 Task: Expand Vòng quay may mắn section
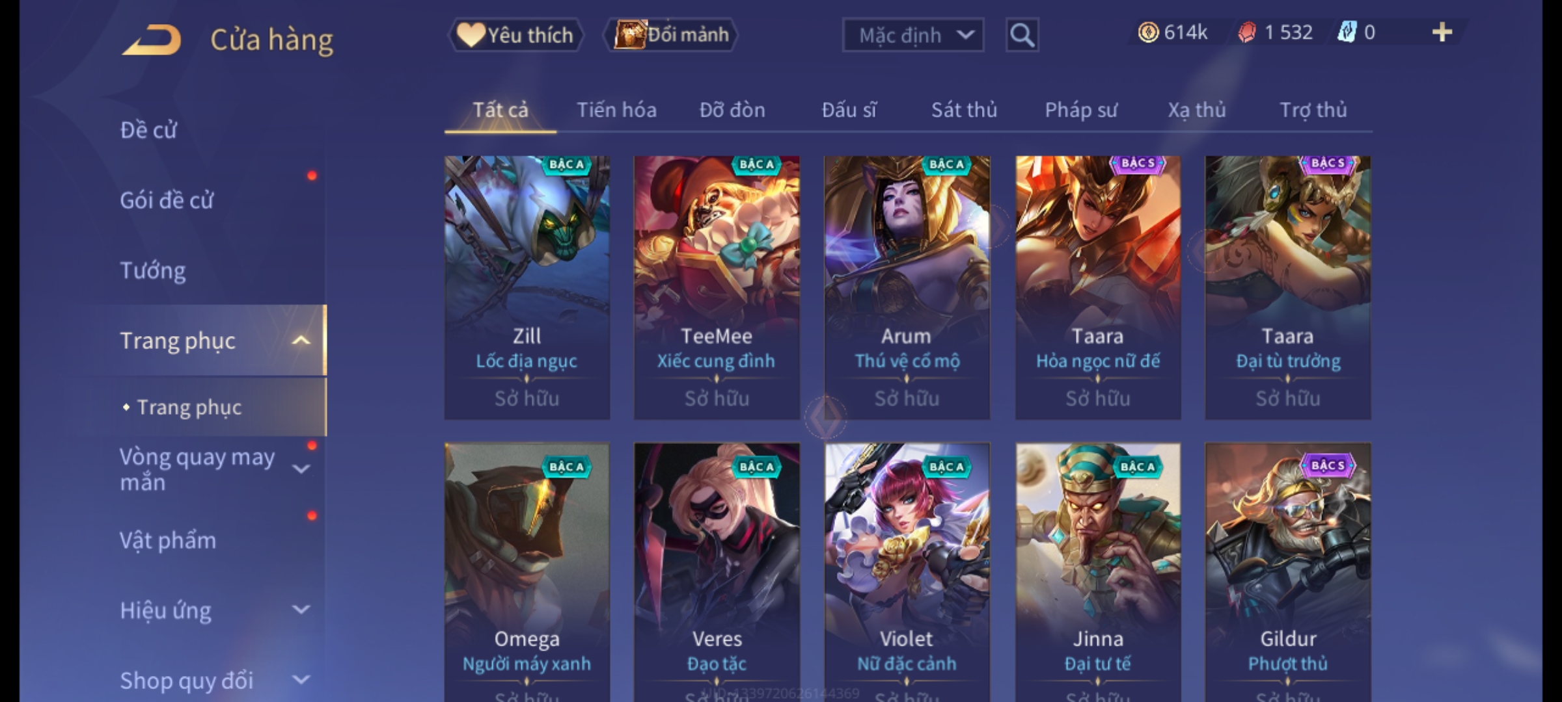pos(301,468)
